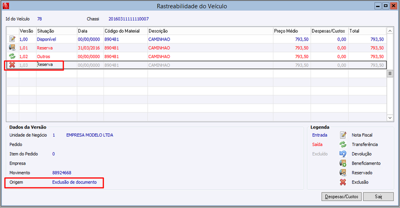
Task: Click the Código do Material column header
Action: pos(125,31)
